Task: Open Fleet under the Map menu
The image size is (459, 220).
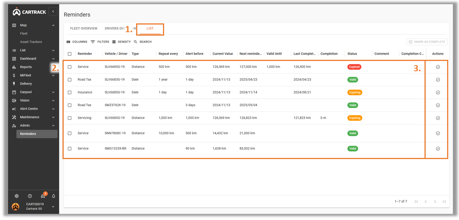Action: pos(24,34)
